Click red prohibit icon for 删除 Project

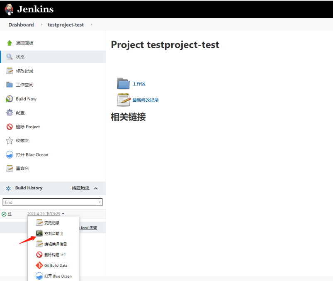(10, 127)
